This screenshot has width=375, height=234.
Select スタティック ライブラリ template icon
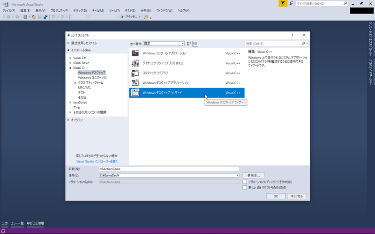tap(135, 73)
